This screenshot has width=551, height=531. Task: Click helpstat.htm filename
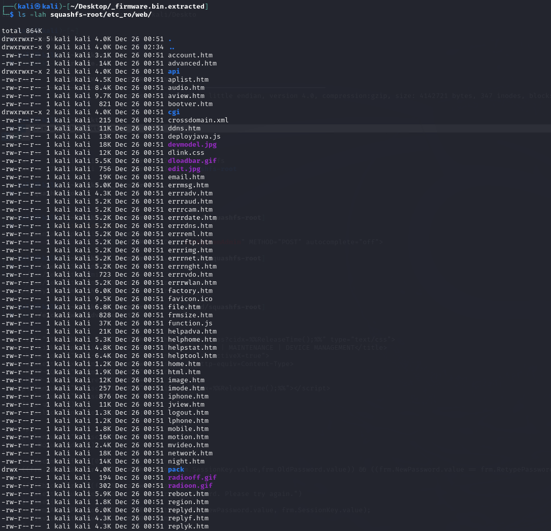point(192,347)
